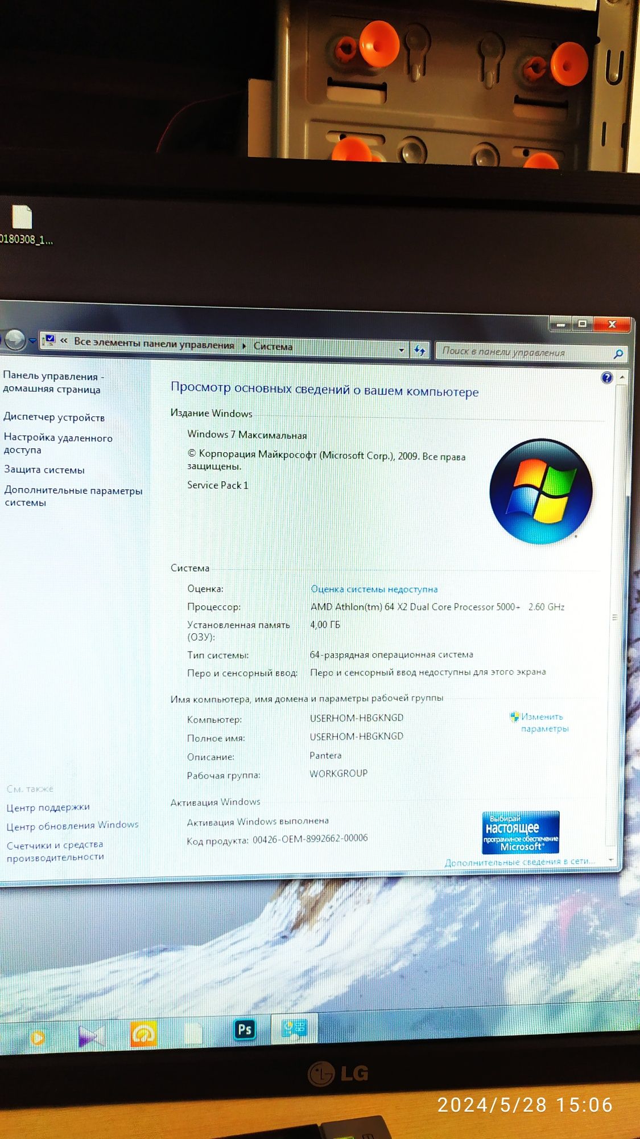Select the Control Panel System taskbar button
The width and height of the screenshot is (640, 1139).
[294, 1029]
